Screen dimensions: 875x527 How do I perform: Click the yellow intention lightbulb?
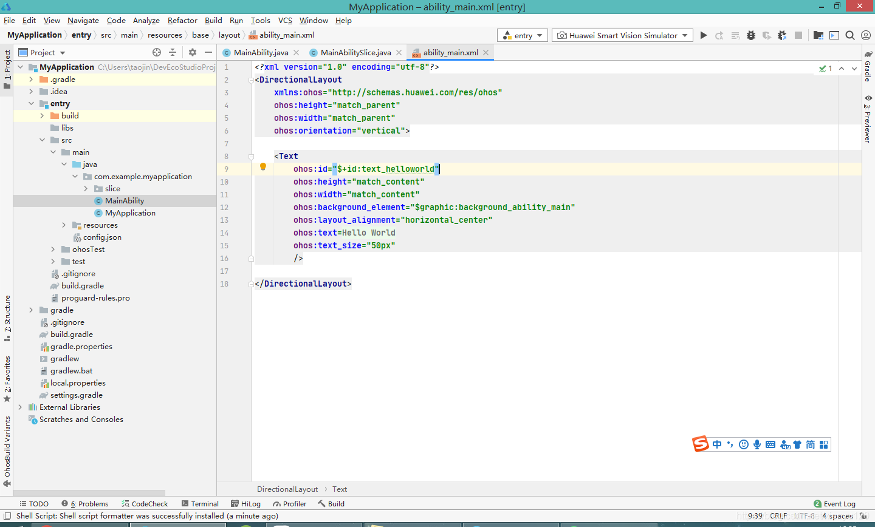coord(263,167)
